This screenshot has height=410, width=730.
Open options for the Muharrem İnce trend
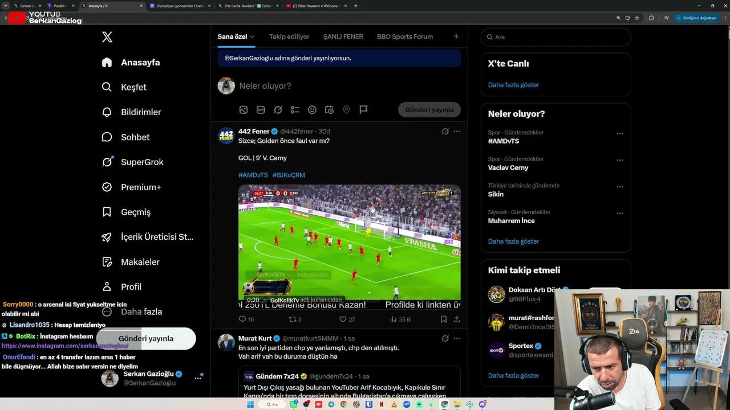(619, 214)
